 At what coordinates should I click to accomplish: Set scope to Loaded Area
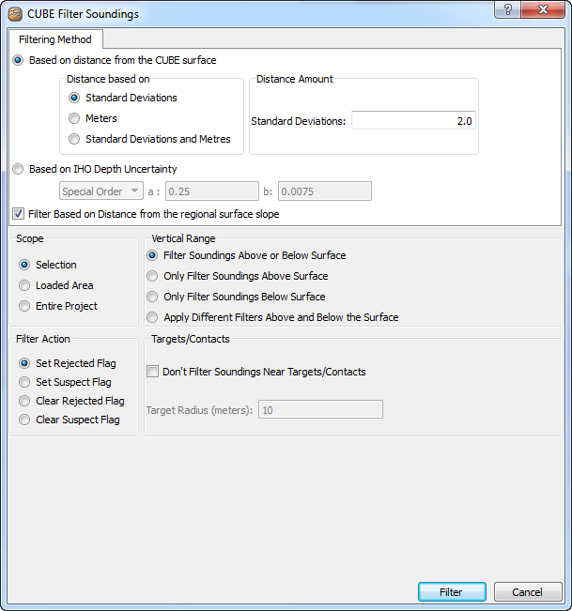24,285
